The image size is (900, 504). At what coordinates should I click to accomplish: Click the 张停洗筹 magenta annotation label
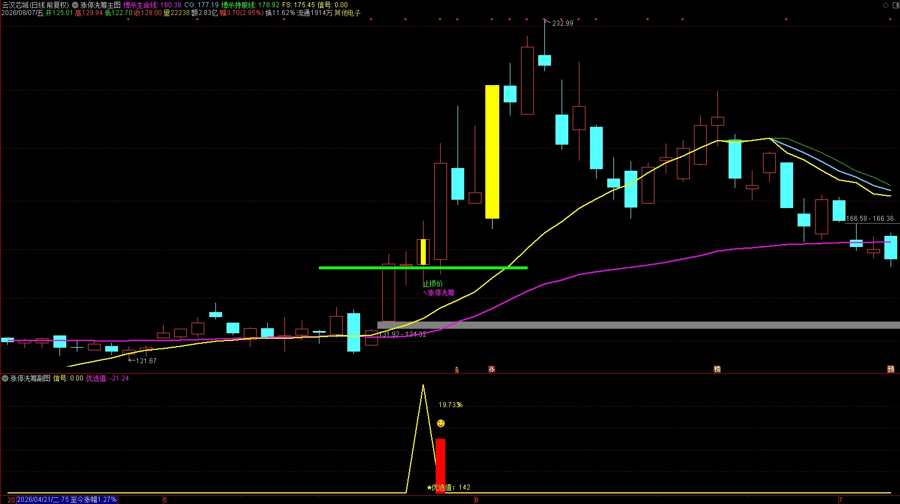441,293
